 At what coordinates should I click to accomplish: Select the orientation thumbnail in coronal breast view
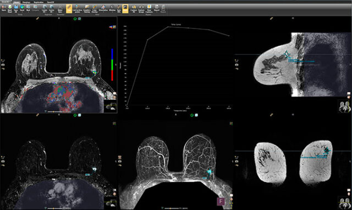(x=345, y=203)
